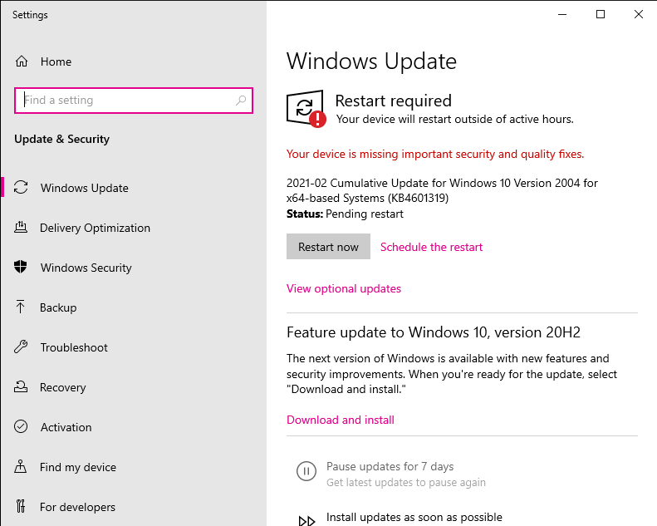Click the Home house icon
657x526 pixels.
pos(22,61)
